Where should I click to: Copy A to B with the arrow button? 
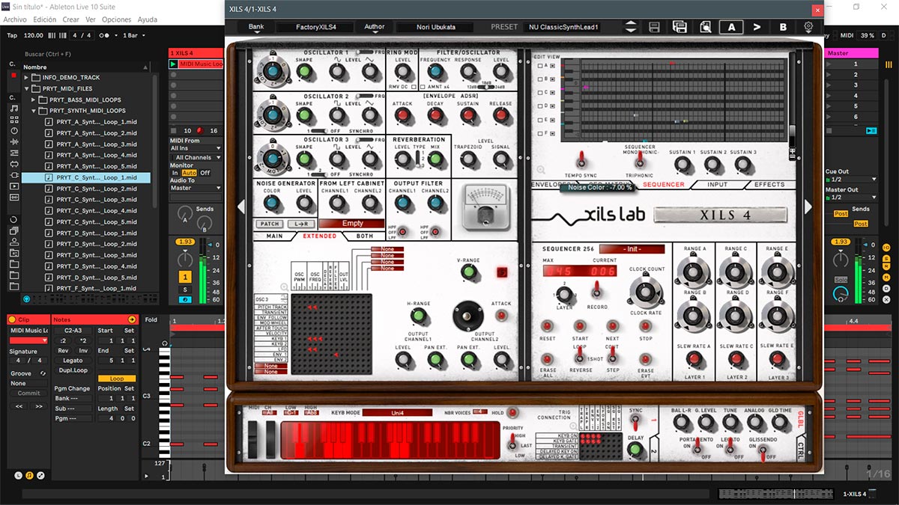pos(757,27)
